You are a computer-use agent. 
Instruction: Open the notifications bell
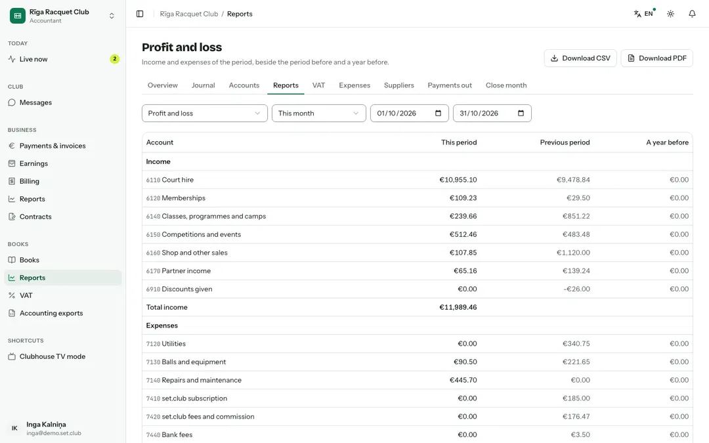tap(693, 14)
